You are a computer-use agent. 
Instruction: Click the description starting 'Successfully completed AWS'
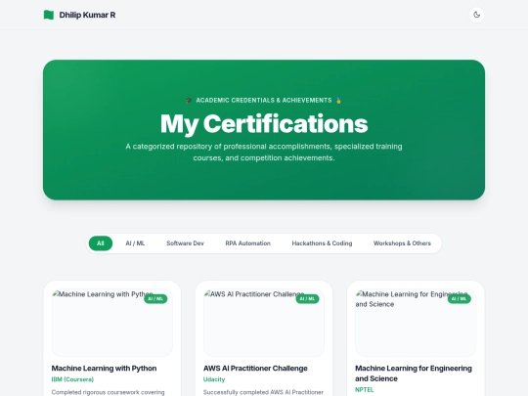263,392
